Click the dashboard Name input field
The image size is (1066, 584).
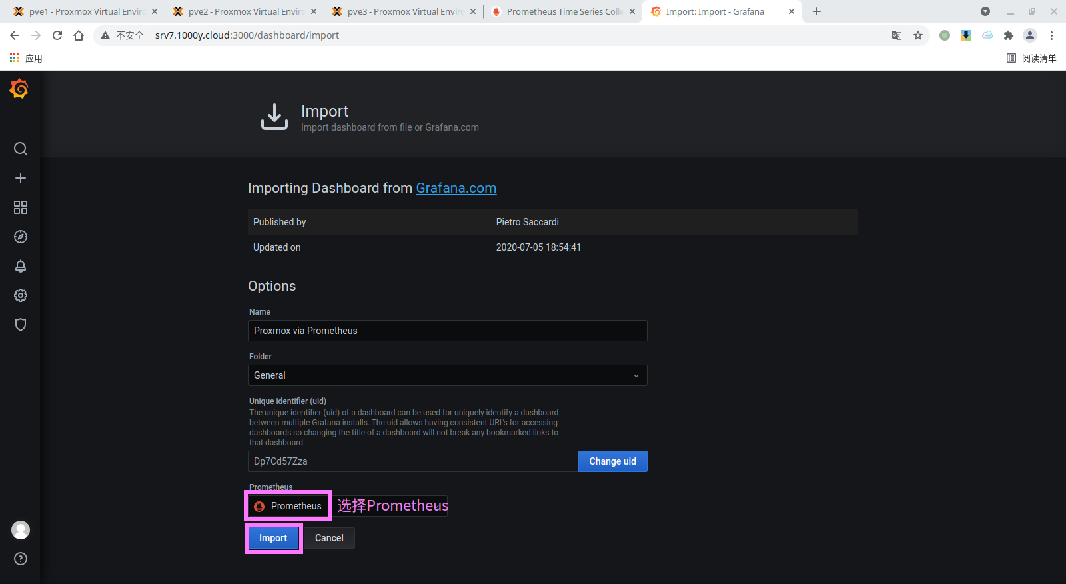(447, 331)
